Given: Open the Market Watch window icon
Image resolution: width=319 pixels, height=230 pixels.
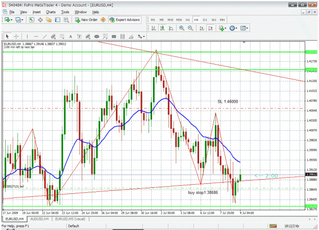Looking at the screenshot, I should coord(31,20).
